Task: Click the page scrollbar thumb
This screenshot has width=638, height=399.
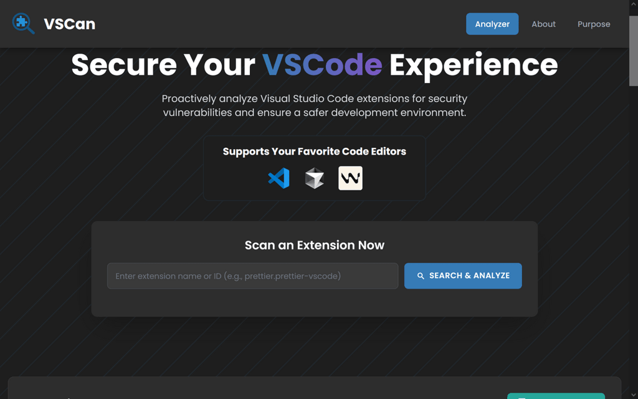Action: tap(633, 50)
